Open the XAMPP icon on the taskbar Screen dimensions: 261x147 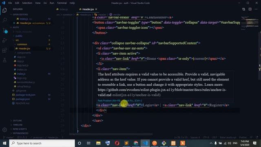pos(173,143)
